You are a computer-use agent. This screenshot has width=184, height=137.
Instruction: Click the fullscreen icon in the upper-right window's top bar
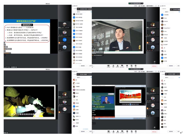(x=156, y=6)
